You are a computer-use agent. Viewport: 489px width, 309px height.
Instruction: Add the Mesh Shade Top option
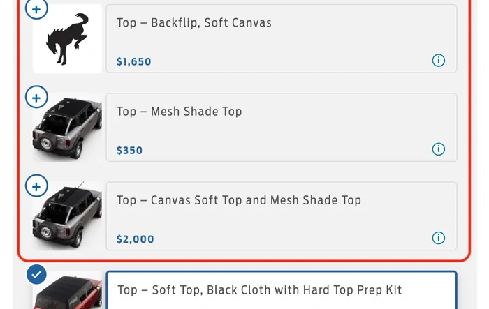click(x=36, y=97)
